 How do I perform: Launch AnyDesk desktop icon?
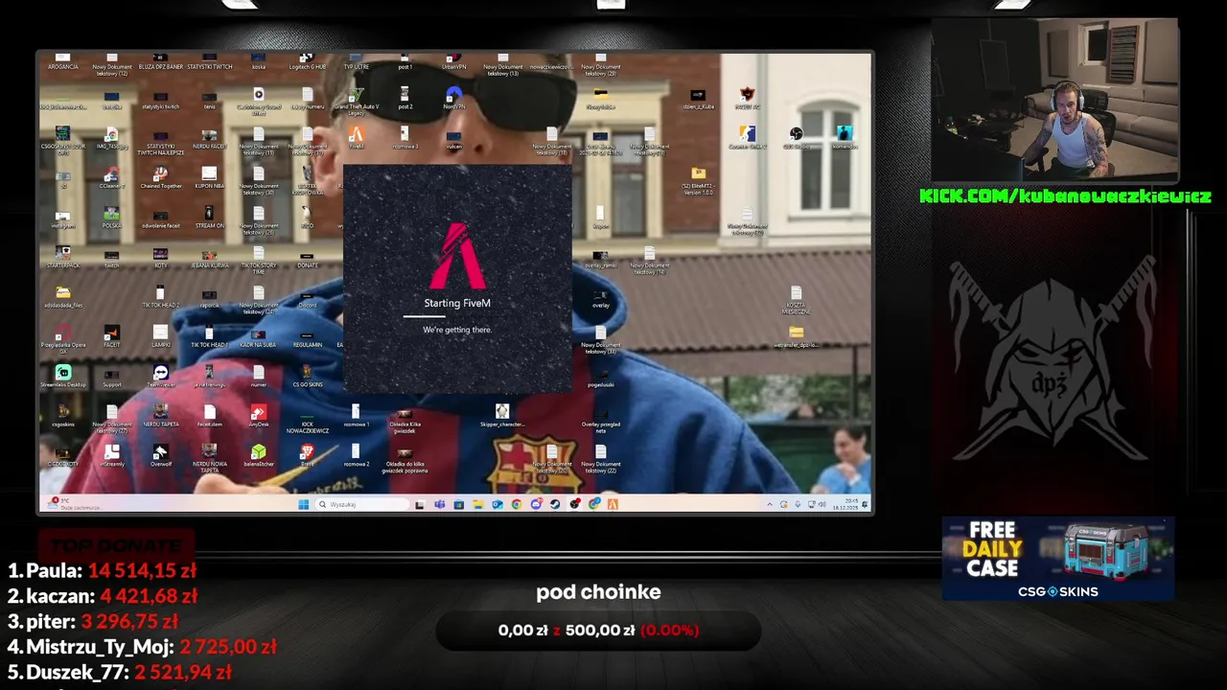[x=259, y=415]
